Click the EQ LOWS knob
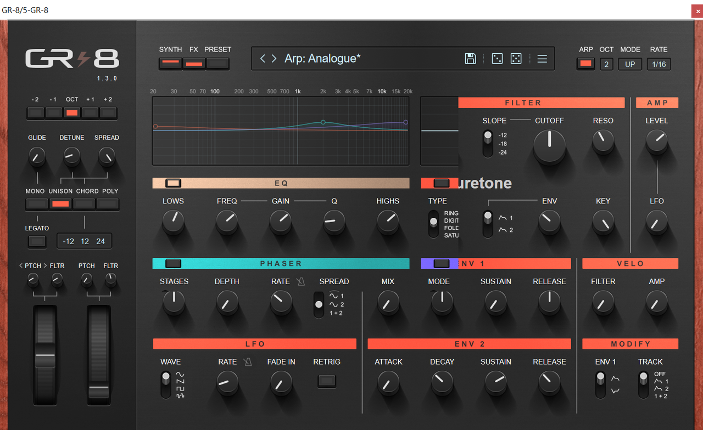 [x=173, y=222]
